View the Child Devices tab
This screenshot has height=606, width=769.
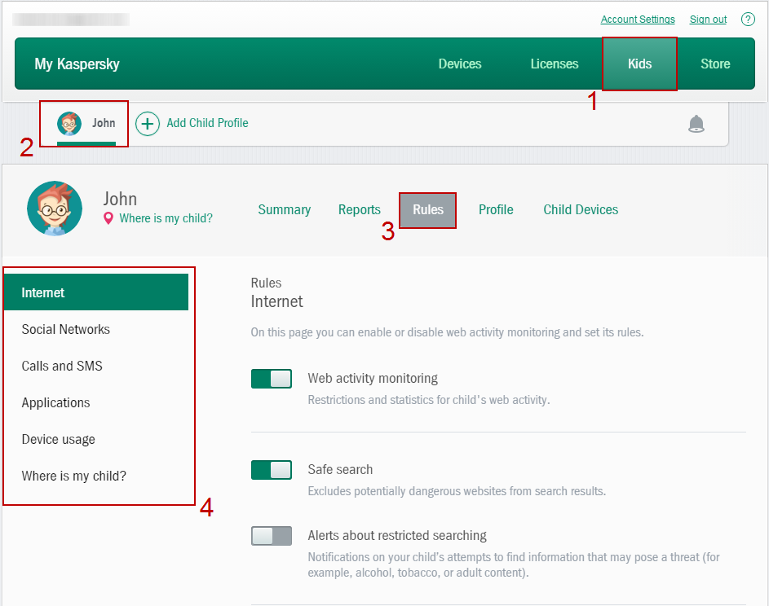click(581, 209)
